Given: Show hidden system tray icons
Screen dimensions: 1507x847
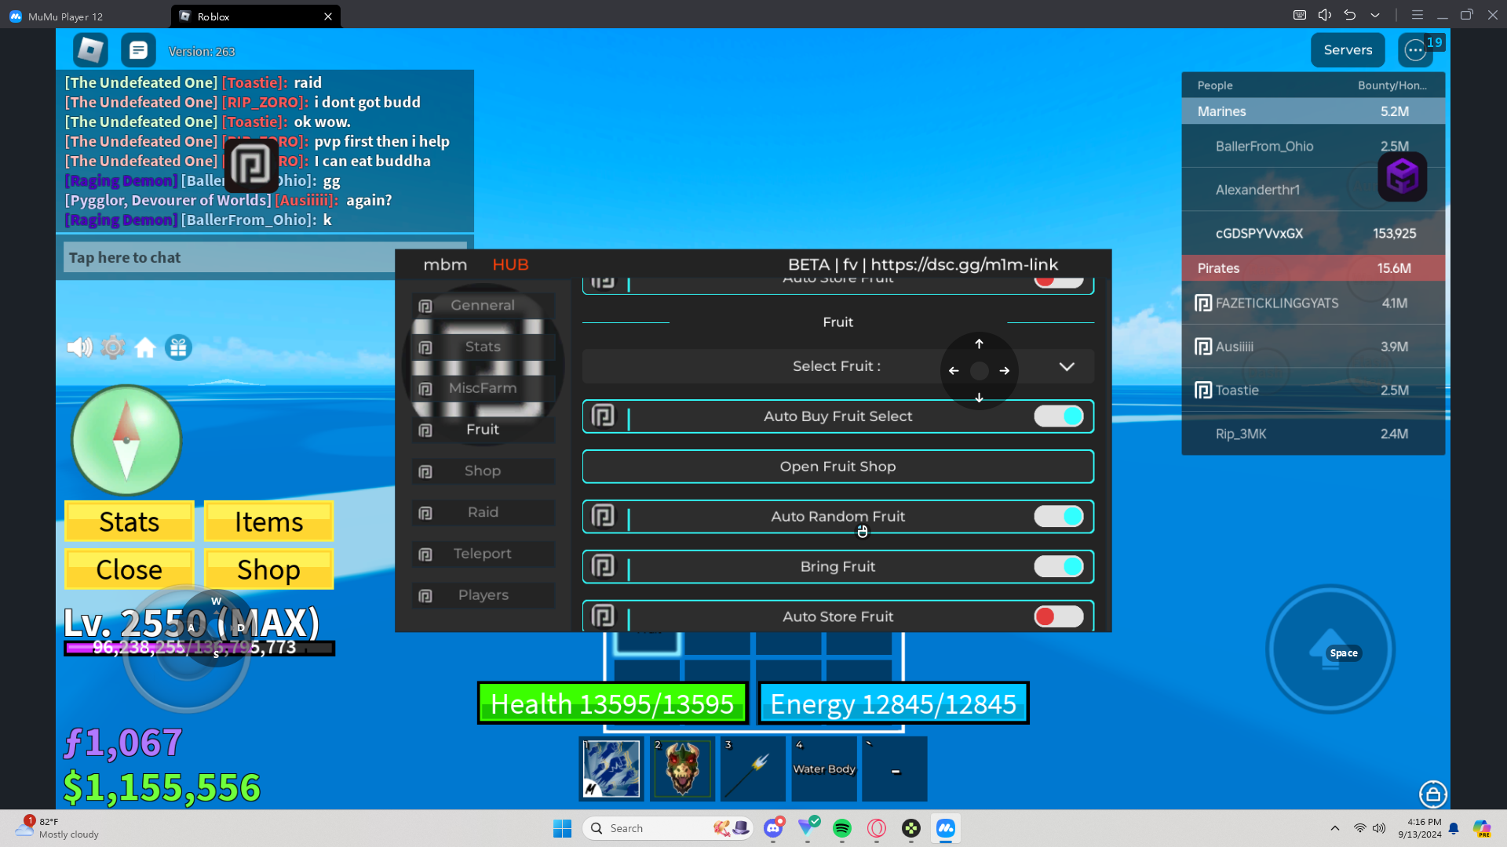Looking at the screenshot, I should (x=1334, y=828).
